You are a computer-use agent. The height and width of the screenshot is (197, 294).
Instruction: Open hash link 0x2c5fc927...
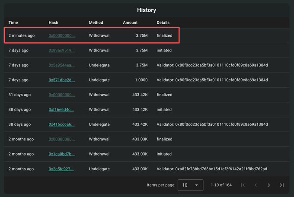point(61,168)
